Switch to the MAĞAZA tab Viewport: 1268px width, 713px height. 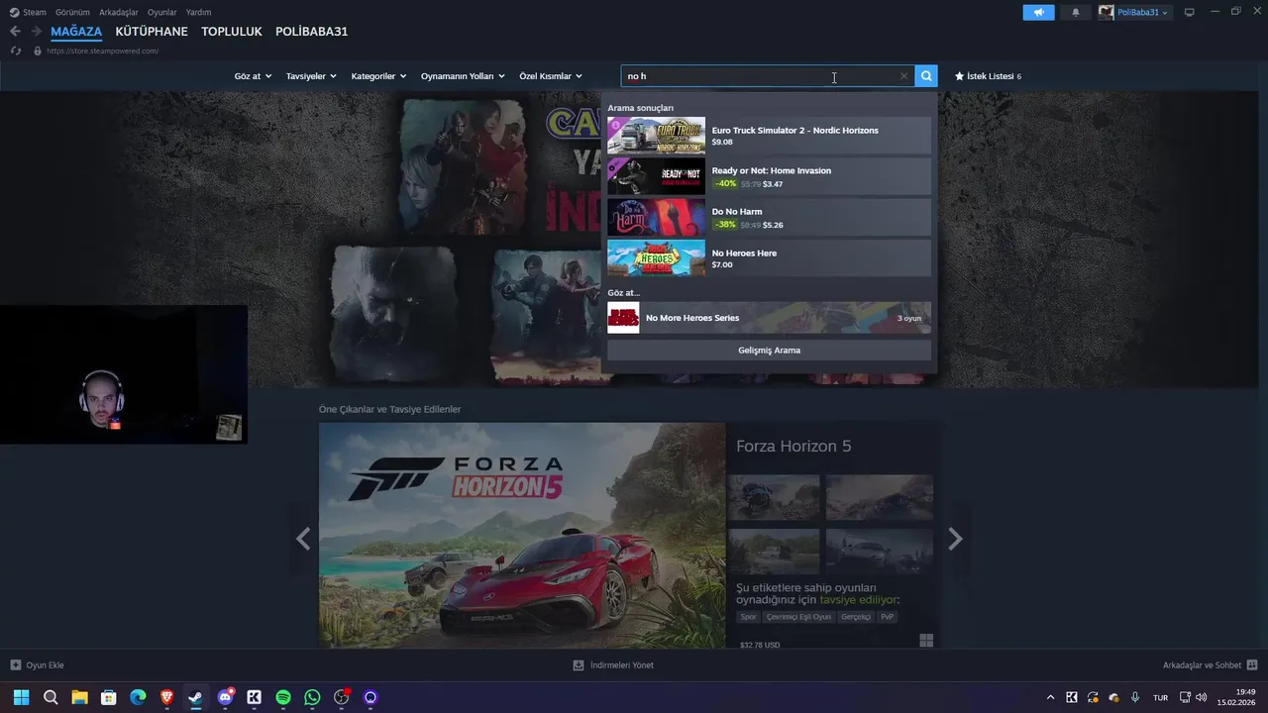point(76,32)
